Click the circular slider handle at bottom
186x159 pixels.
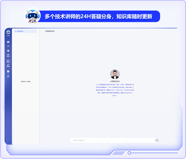click(129, 153)
